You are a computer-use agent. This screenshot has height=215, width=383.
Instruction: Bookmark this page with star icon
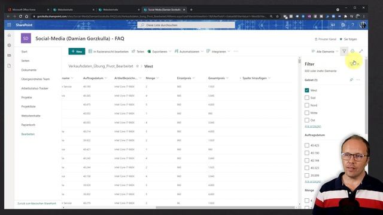click(277, 16)
